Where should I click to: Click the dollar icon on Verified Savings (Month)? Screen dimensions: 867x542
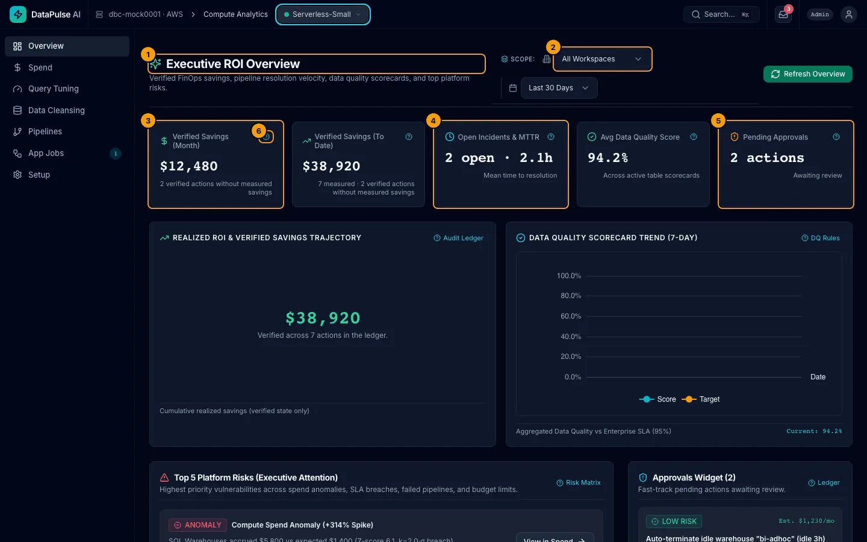164,141
